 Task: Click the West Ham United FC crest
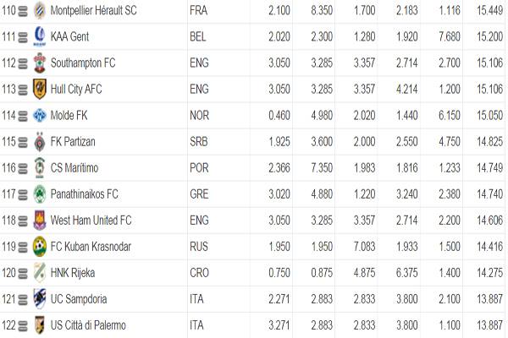39,221
